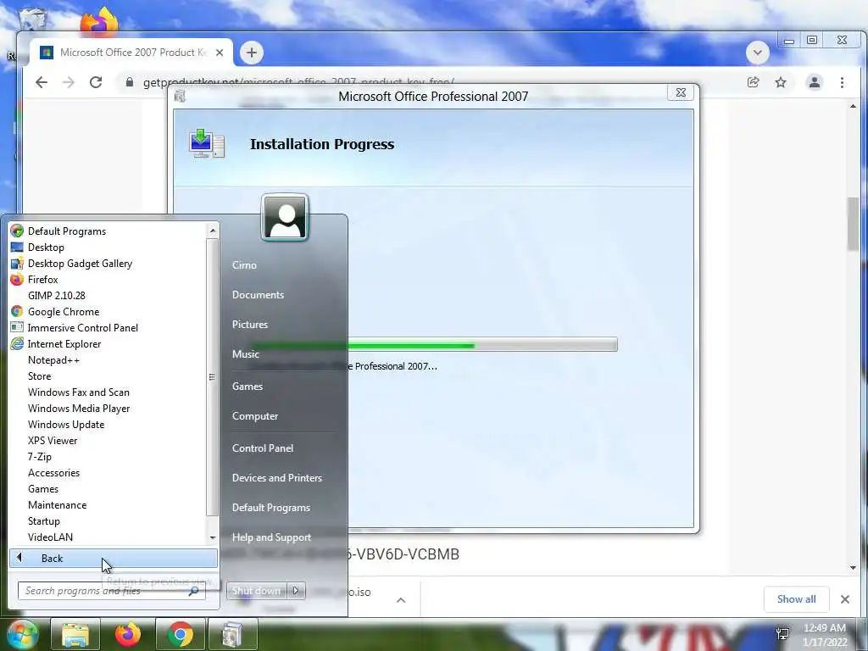Screen dimensions: 868x651
Task: Click Show all downloads
Action: click(x=796, y=599)
